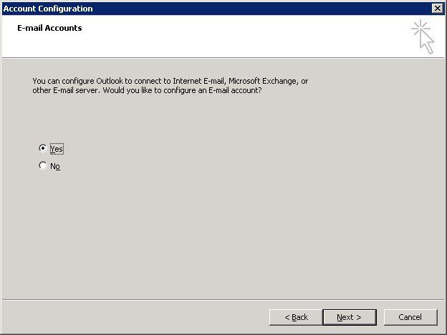Select the Yes radio button
The image size is (447, 335).
(x=43, y=148)
